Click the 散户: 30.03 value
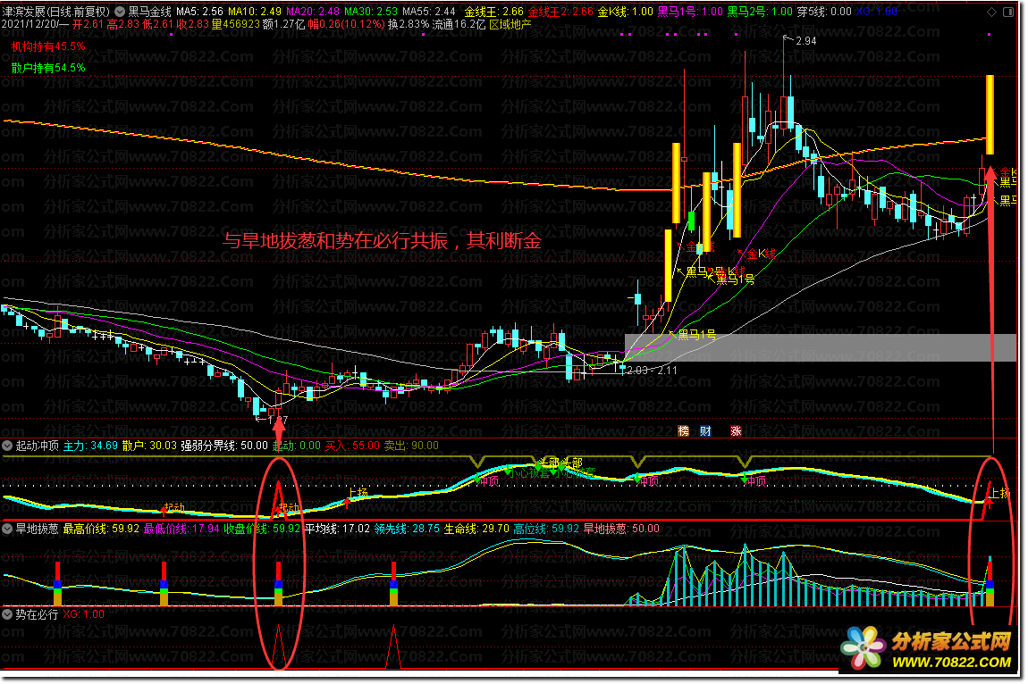The height and width of the screenshot is (684, 1028). (149, 446)
